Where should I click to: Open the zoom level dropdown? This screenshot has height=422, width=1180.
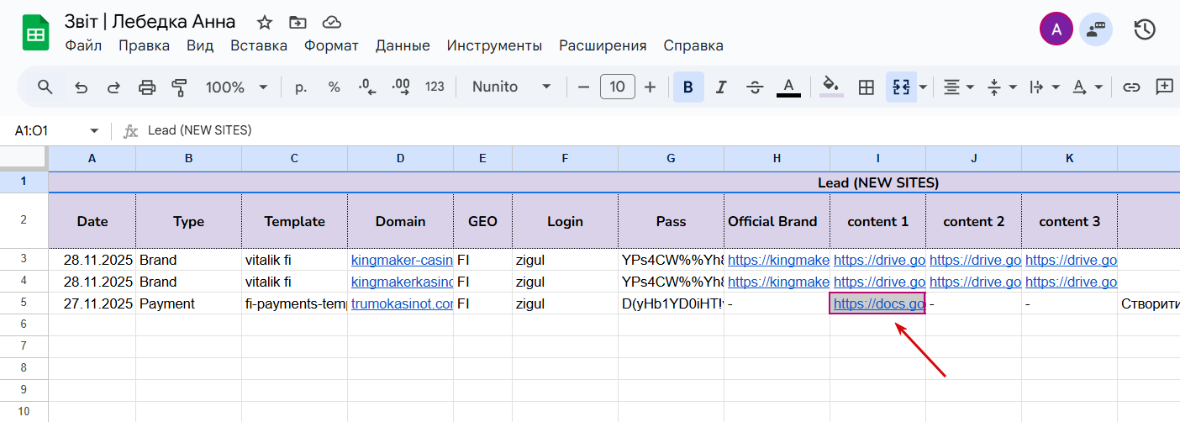pyautogui.click(x=236, y=87)
